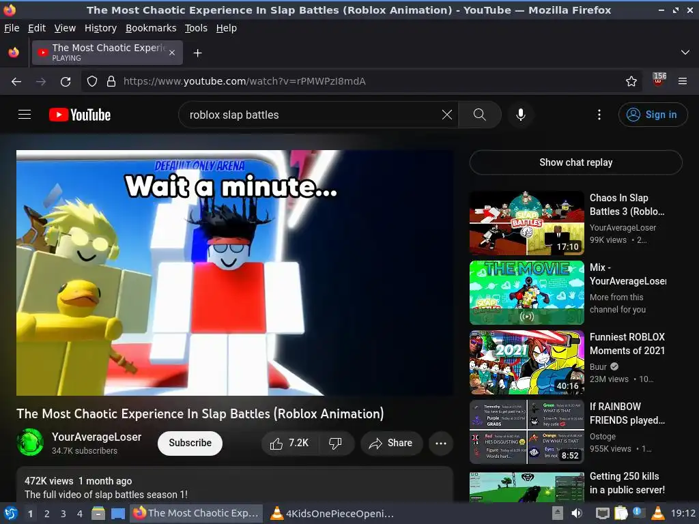
Task: Open the File menu
Action: click(12, 28)
